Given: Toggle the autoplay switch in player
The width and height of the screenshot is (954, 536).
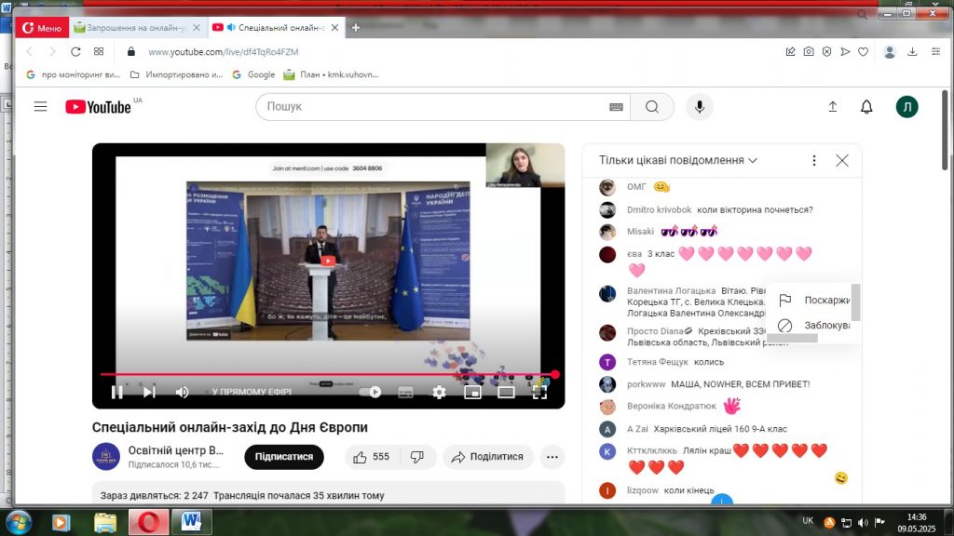Looking at the screenshot, I should [x=371, y=392].
